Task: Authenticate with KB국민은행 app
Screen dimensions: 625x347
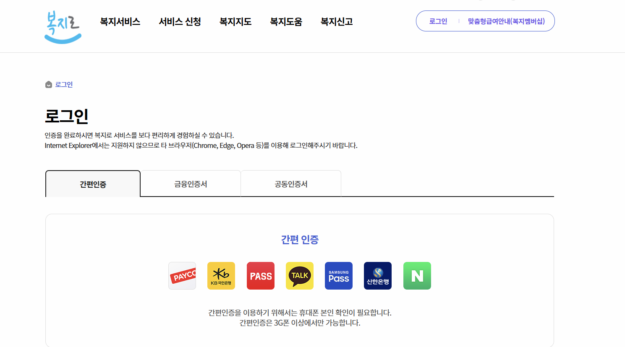Action: coord(221,275)
